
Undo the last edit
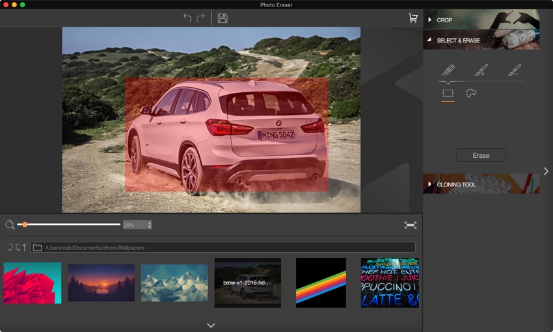[x=187, y=18]
